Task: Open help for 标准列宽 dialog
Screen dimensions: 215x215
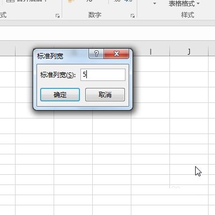Action: pyautogui.click(x=96, y=54)
